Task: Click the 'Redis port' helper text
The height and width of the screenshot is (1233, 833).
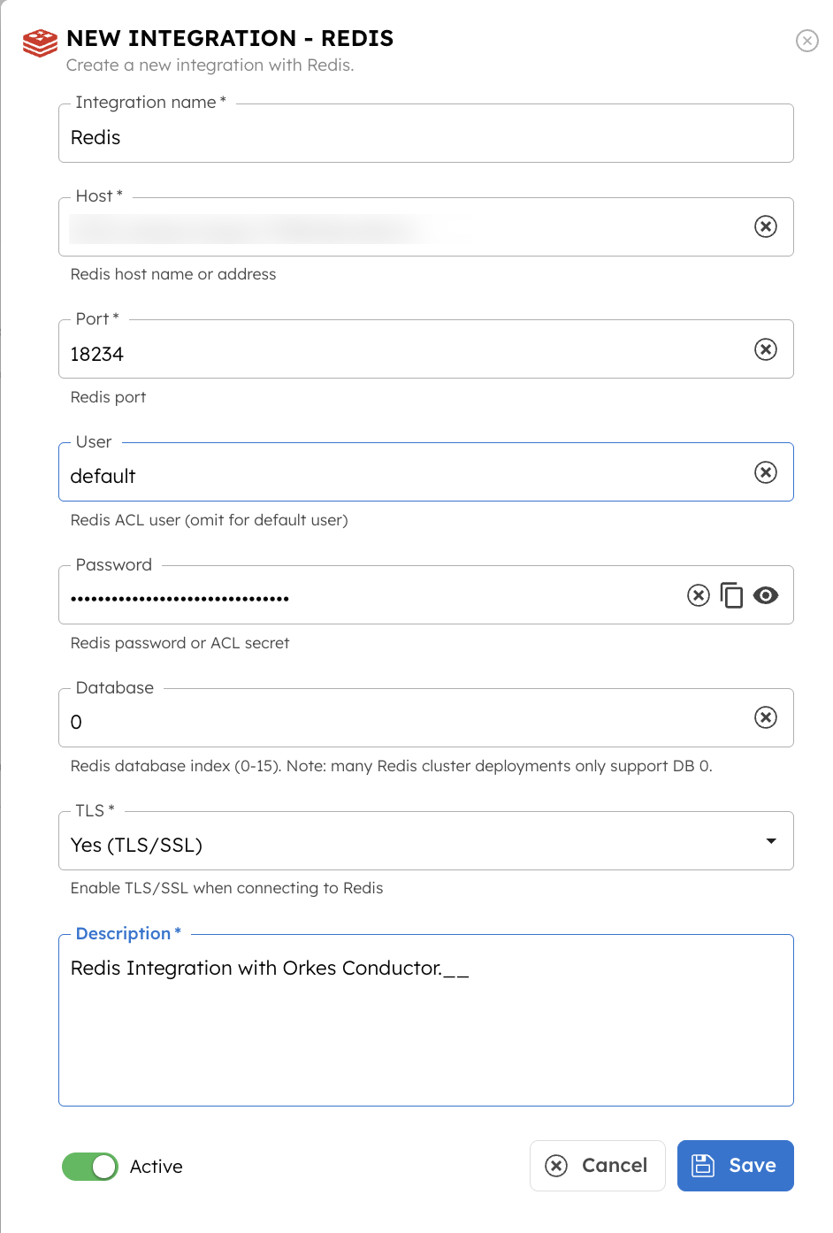Action: click(x=109, y=397)
